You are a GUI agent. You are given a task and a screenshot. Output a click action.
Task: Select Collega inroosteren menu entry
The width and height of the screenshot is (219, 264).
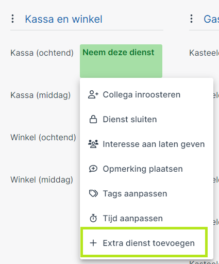(146, 95)
